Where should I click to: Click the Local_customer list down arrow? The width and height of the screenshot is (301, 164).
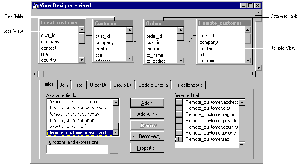point(82,60)
